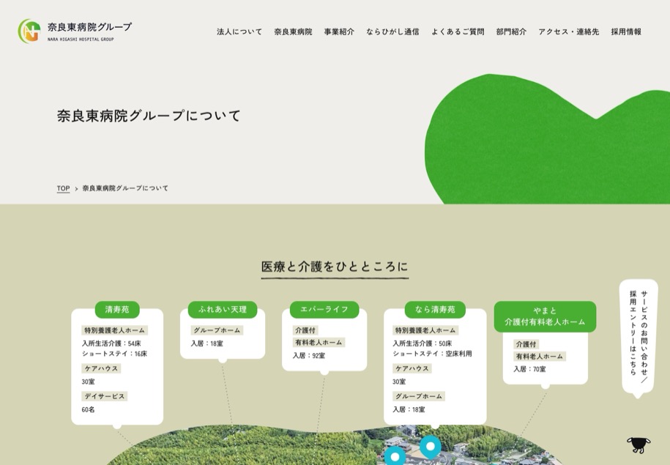Open the 事業紹介 menu item
The image size is (670, 465).
[x=339, y=31]
